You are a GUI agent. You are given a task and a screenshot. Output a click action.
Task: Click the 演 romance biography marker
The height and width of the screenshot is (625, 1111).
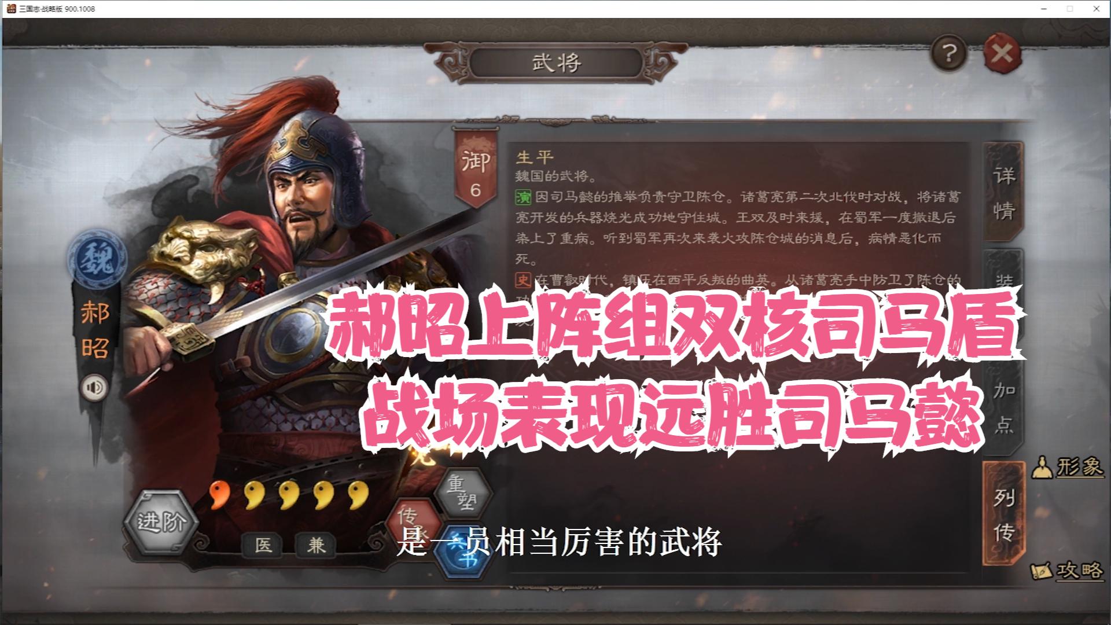523,197
